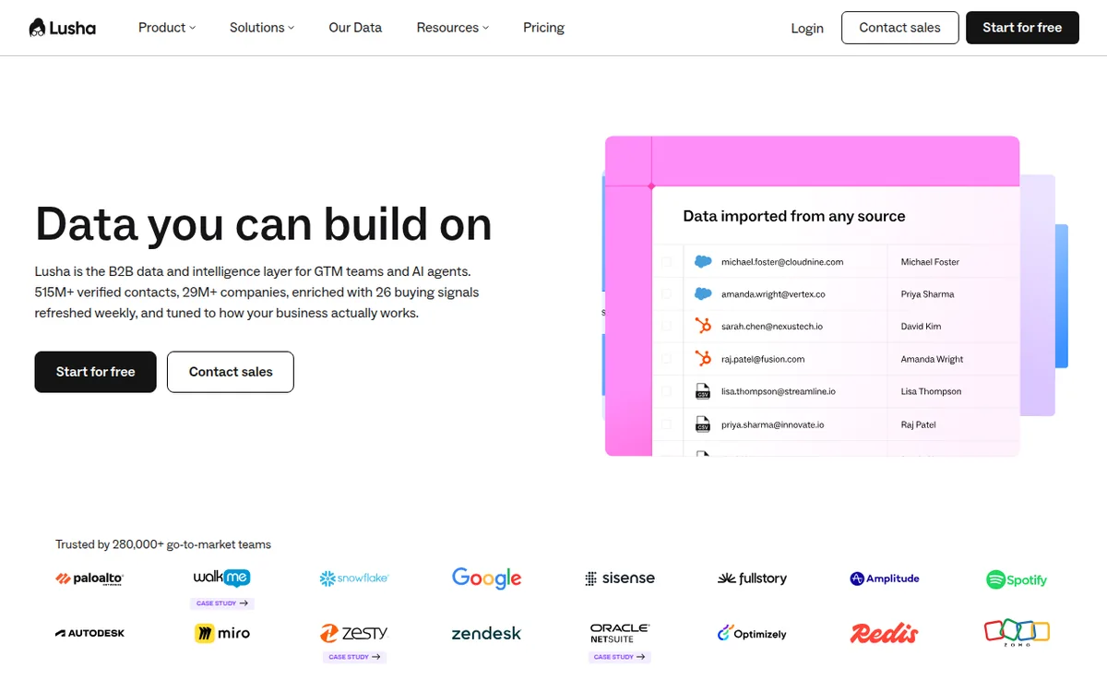The height and width of the screenshot is (692, 1107).
Task: Click the Autodesk logo
Action: 89,633
